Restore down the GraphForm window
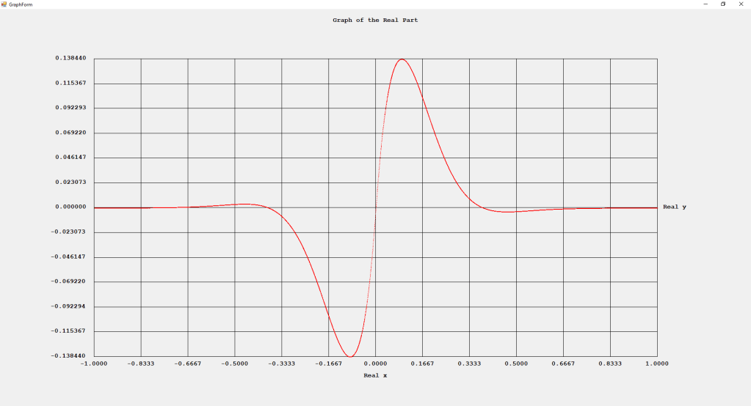The image size is (751, 406). coord(722,4)
